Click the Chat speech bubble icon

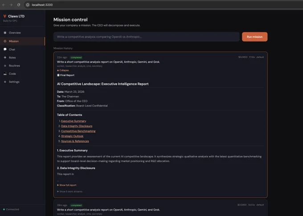5,49
